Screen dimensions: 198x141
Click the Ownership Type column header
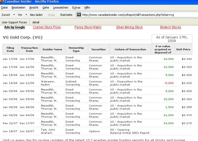tap(76, 49)
